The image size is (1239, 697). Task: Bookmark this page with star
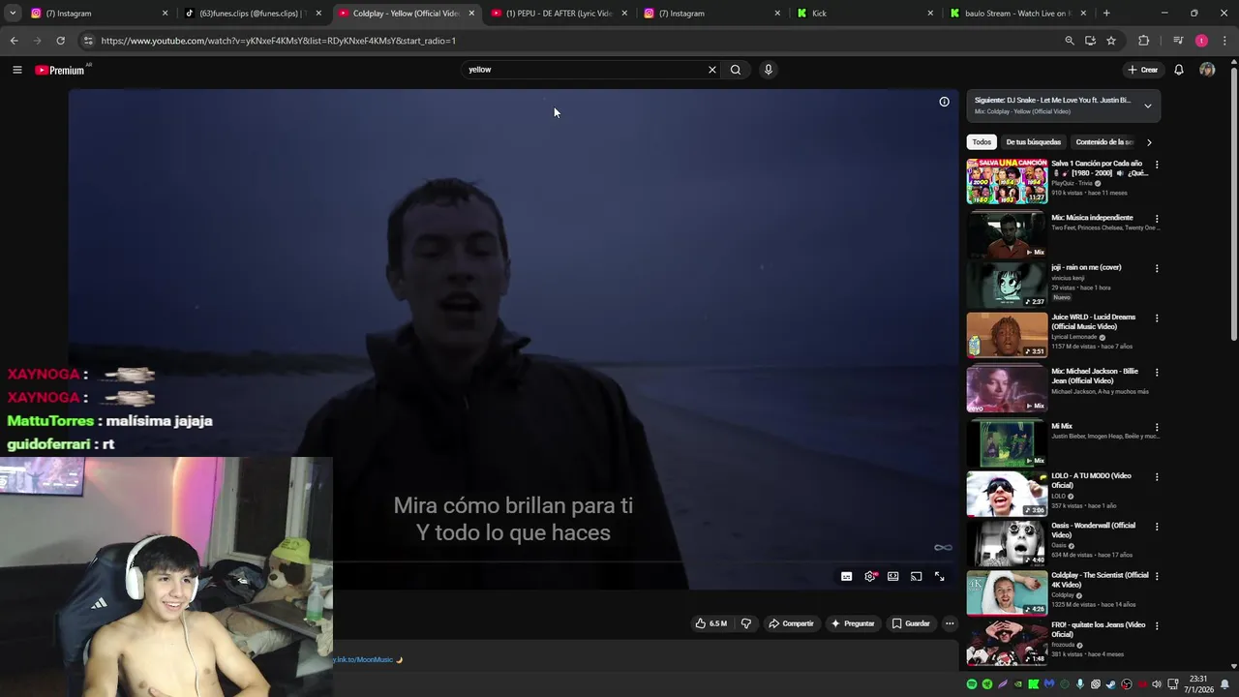click(x=1111, y=41)
